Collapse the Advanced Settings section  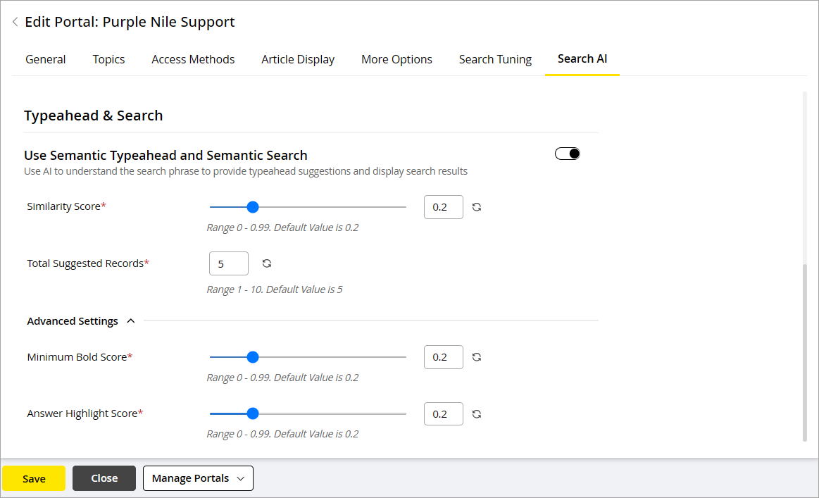(130, 321)
